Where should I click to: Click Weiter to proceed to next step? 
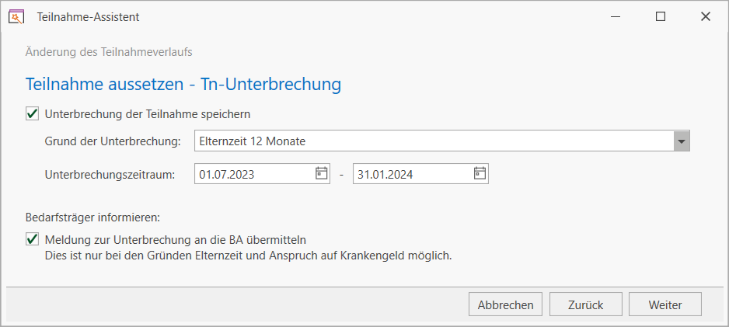[665, 304]
